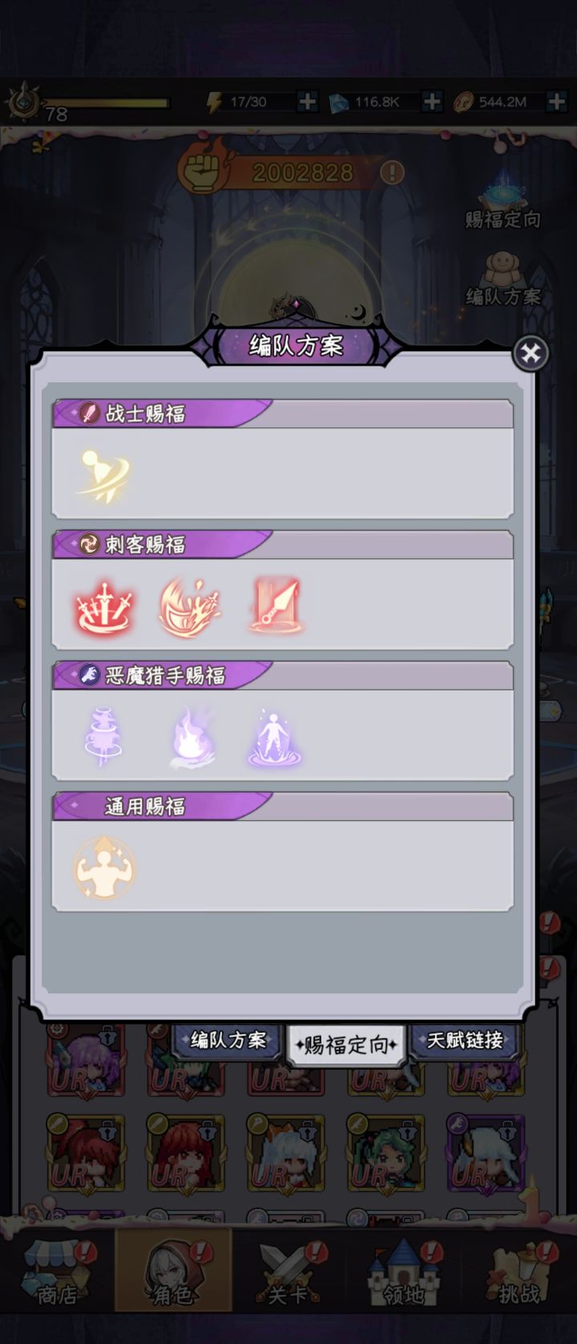Viewport: 577px width, 1344px height.
Task: Choose the orange flame-slash assassin blessing
Action: [x=189, y=606]
